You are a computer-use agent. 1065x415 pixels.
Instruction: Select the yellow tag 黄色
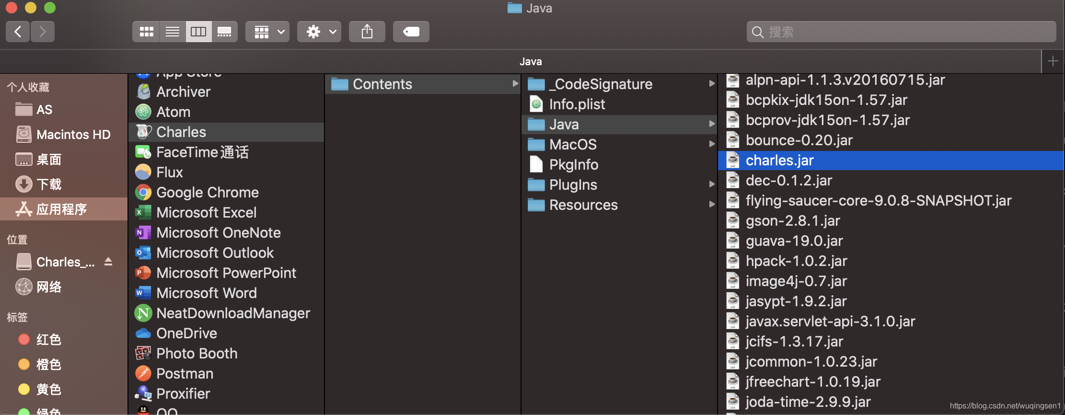point(63,389)
